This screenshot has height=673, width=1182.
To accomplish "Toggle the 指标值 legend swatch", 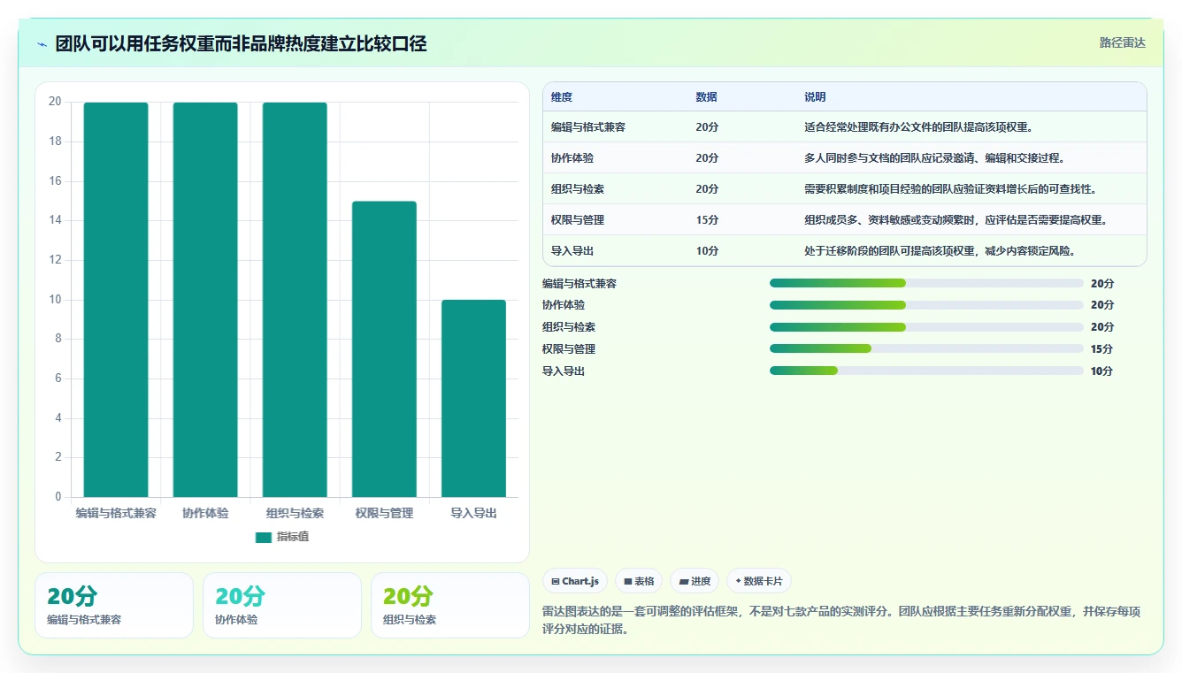I will (264, 537).
